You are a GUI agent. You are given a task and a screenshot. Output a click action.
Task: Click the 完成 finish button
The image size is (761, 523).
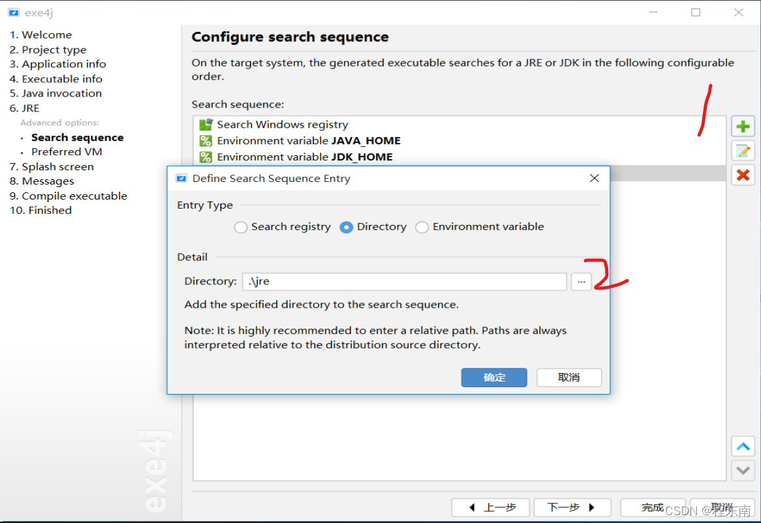pos(652,507)
